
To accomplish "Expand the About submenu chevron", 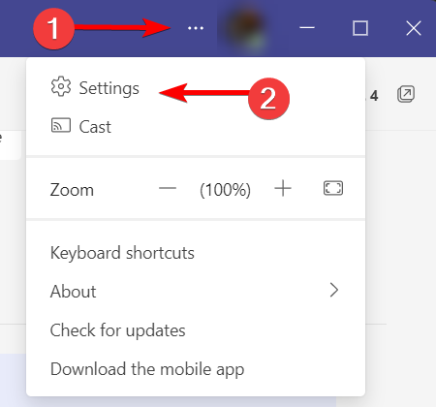I will click(x=334, y=290).
